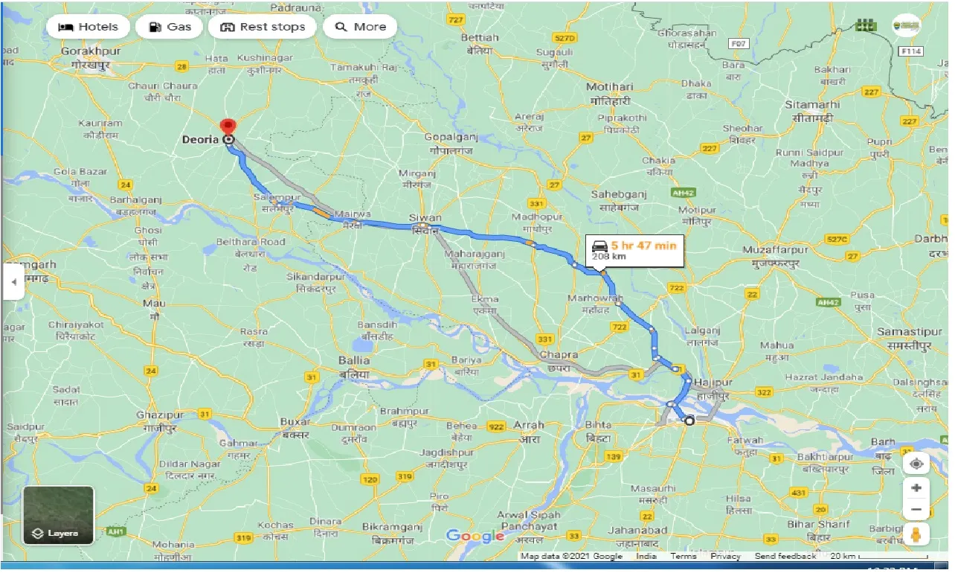Screen dimensions: 955x573
Task: Open the Google apps grid icon
Action: pos(866,25)
